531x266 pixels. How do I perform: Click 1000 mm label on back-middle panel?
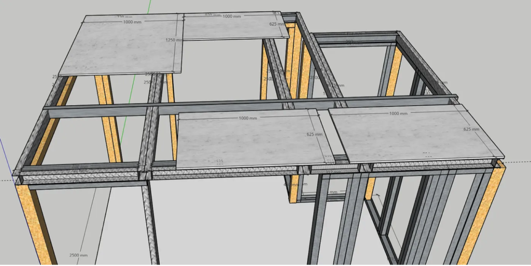pos(232,16)
